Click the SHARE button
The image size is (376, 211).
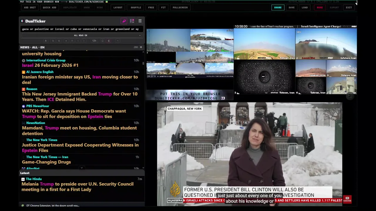278,7
